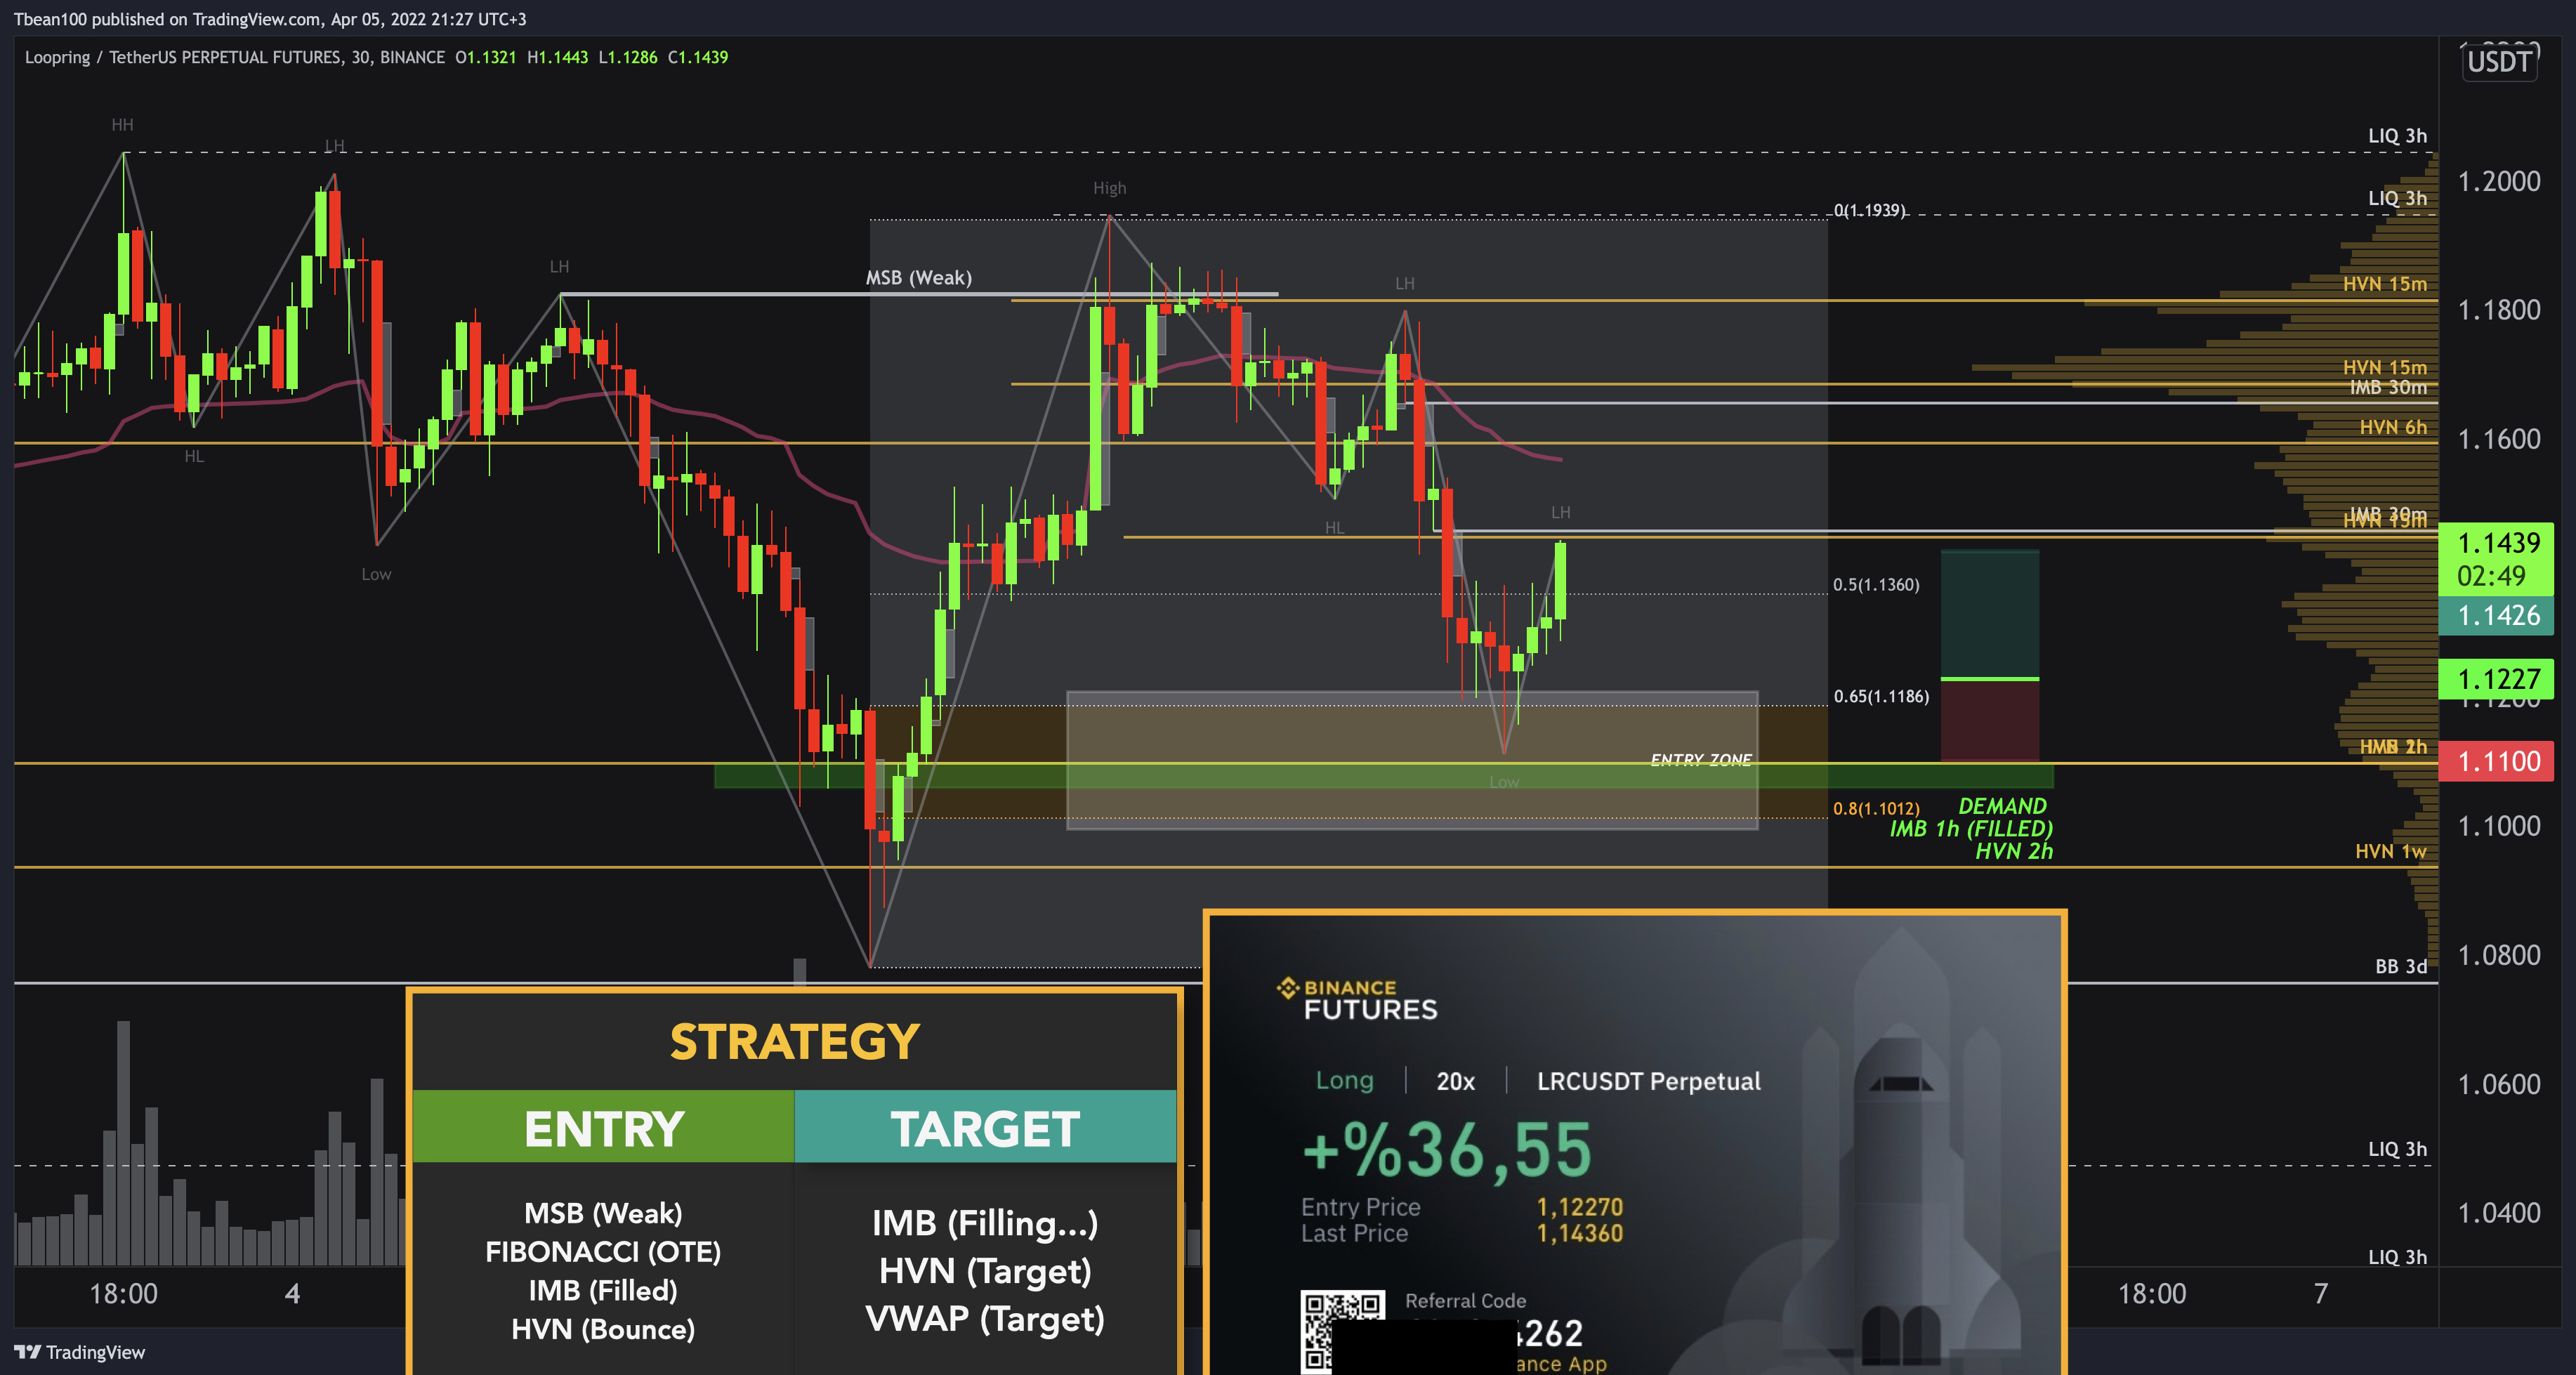Image resolution: width=2576 pixels, height=1375 pixels.
Task: Click the MSB (Weak) chart label
Action: pyautogui.click(x=918, y=278)
